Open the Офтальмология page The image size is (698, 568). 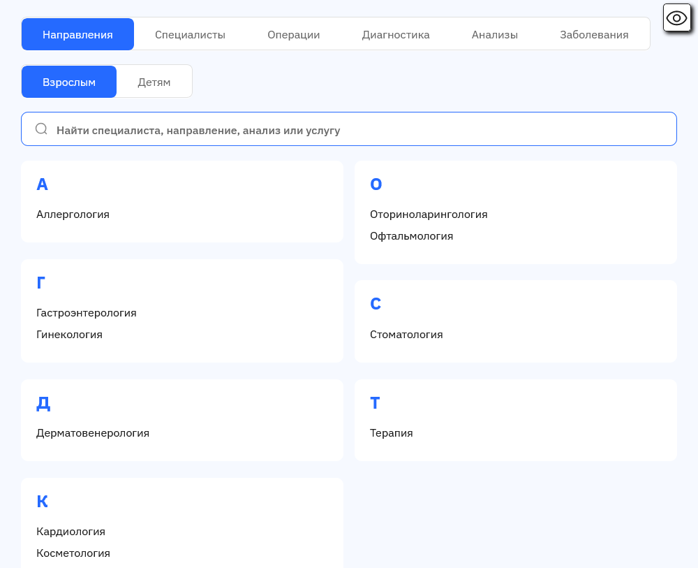pyautogui.click(x=412, y=236)
